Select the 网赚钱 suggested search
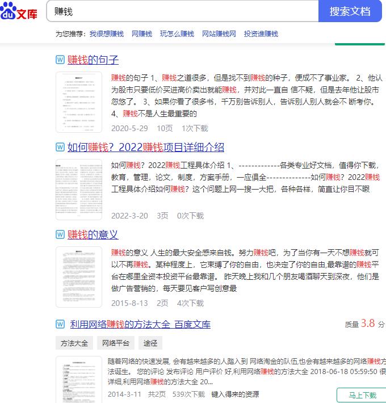Viewport: 386px width, 403px height. click(x=142, y=34)
